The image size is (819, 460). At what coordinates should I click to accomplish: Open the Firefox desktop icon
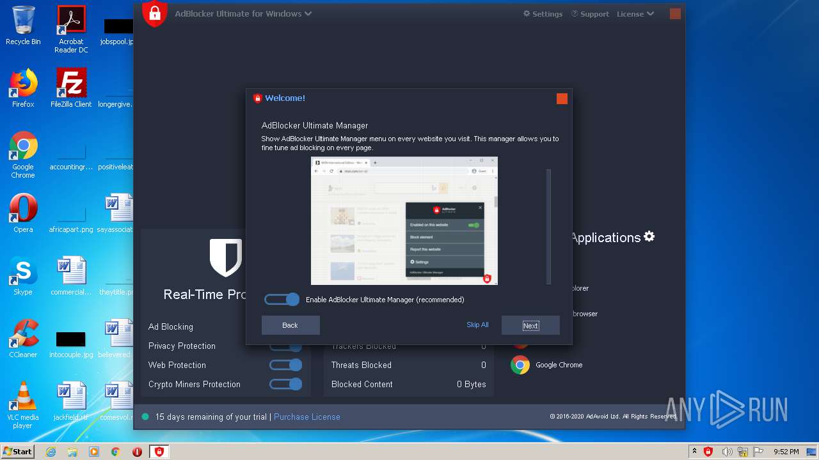23,88
